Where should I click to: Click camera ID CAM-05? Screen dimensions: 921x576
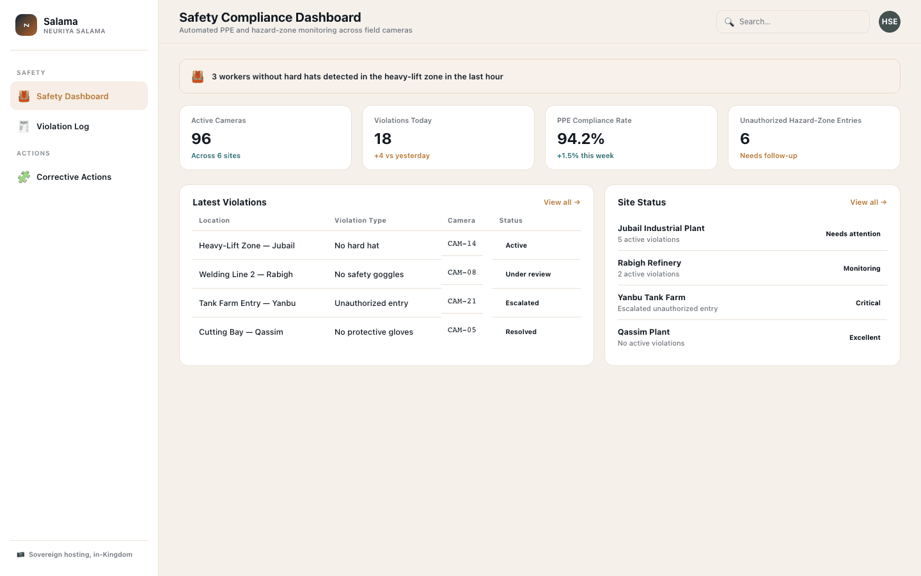(462, 330)
